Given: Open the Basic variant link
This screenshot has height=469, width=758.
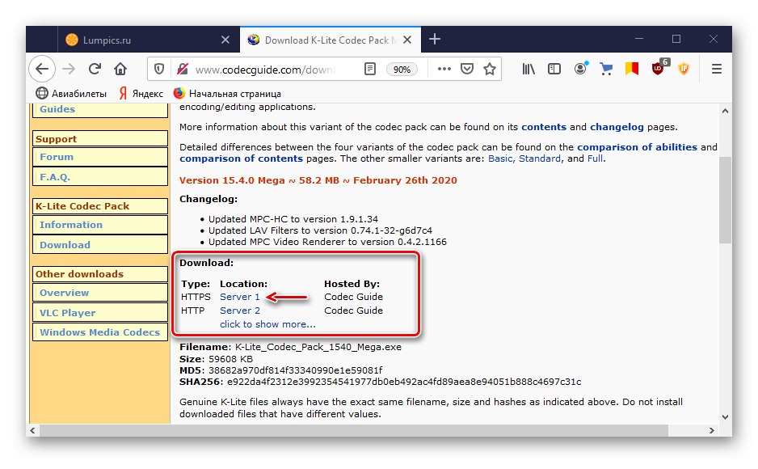Looking at the screenshot, I should 500,158.
